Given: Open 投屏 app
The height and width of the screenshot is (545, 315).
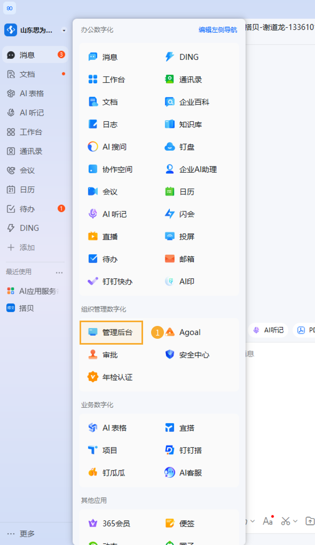Looking at the screenshot, I should pos(179,237).
